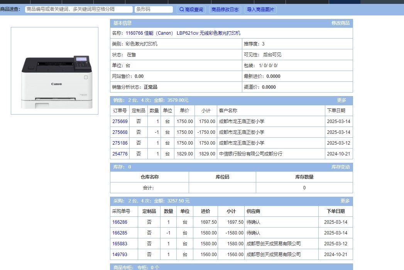Open purchase order 166286
Screen dimensions: 404x270
tap(120, 222)
